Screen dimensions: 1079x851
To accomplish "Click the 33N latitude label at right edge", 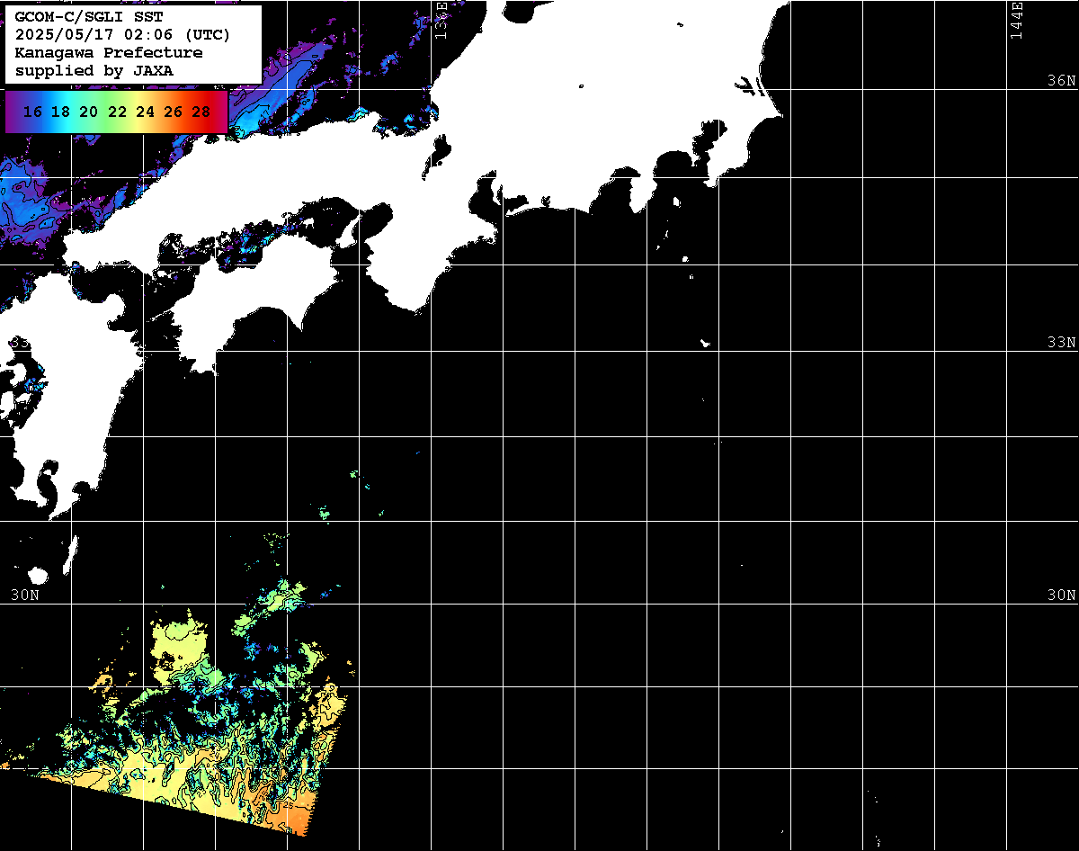I will 1061,342.
